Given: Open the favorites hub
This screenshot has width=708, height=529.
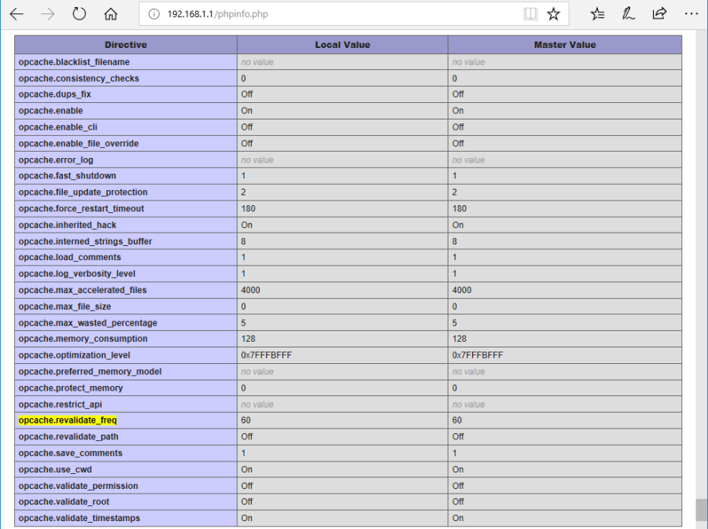Looking at the screenshot, I should coord(597,14).
